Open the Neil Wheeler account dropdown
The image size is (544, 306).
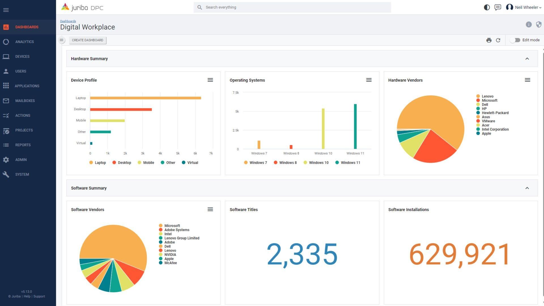point(526,7)
